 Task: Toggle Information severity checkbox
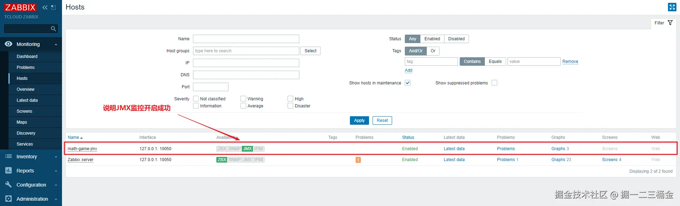click(x=196, y=106)
